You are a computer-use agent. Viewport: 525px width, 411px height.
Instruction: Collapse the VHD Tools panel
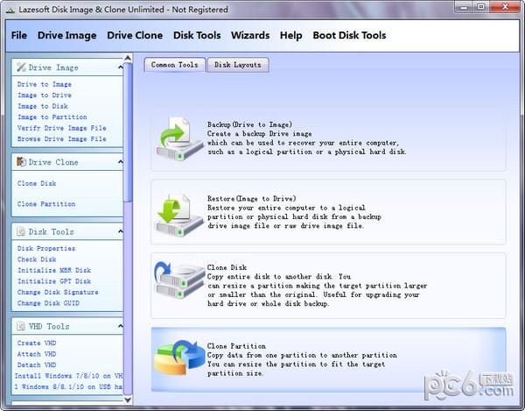[120, 326]
